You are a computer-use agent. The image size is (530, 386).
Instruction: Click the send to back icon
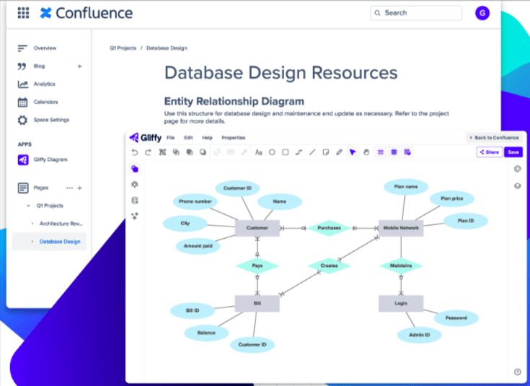(203, 152)
